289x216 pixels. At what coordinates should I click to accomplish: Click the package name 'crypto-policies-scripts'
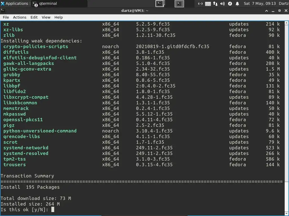36,46
